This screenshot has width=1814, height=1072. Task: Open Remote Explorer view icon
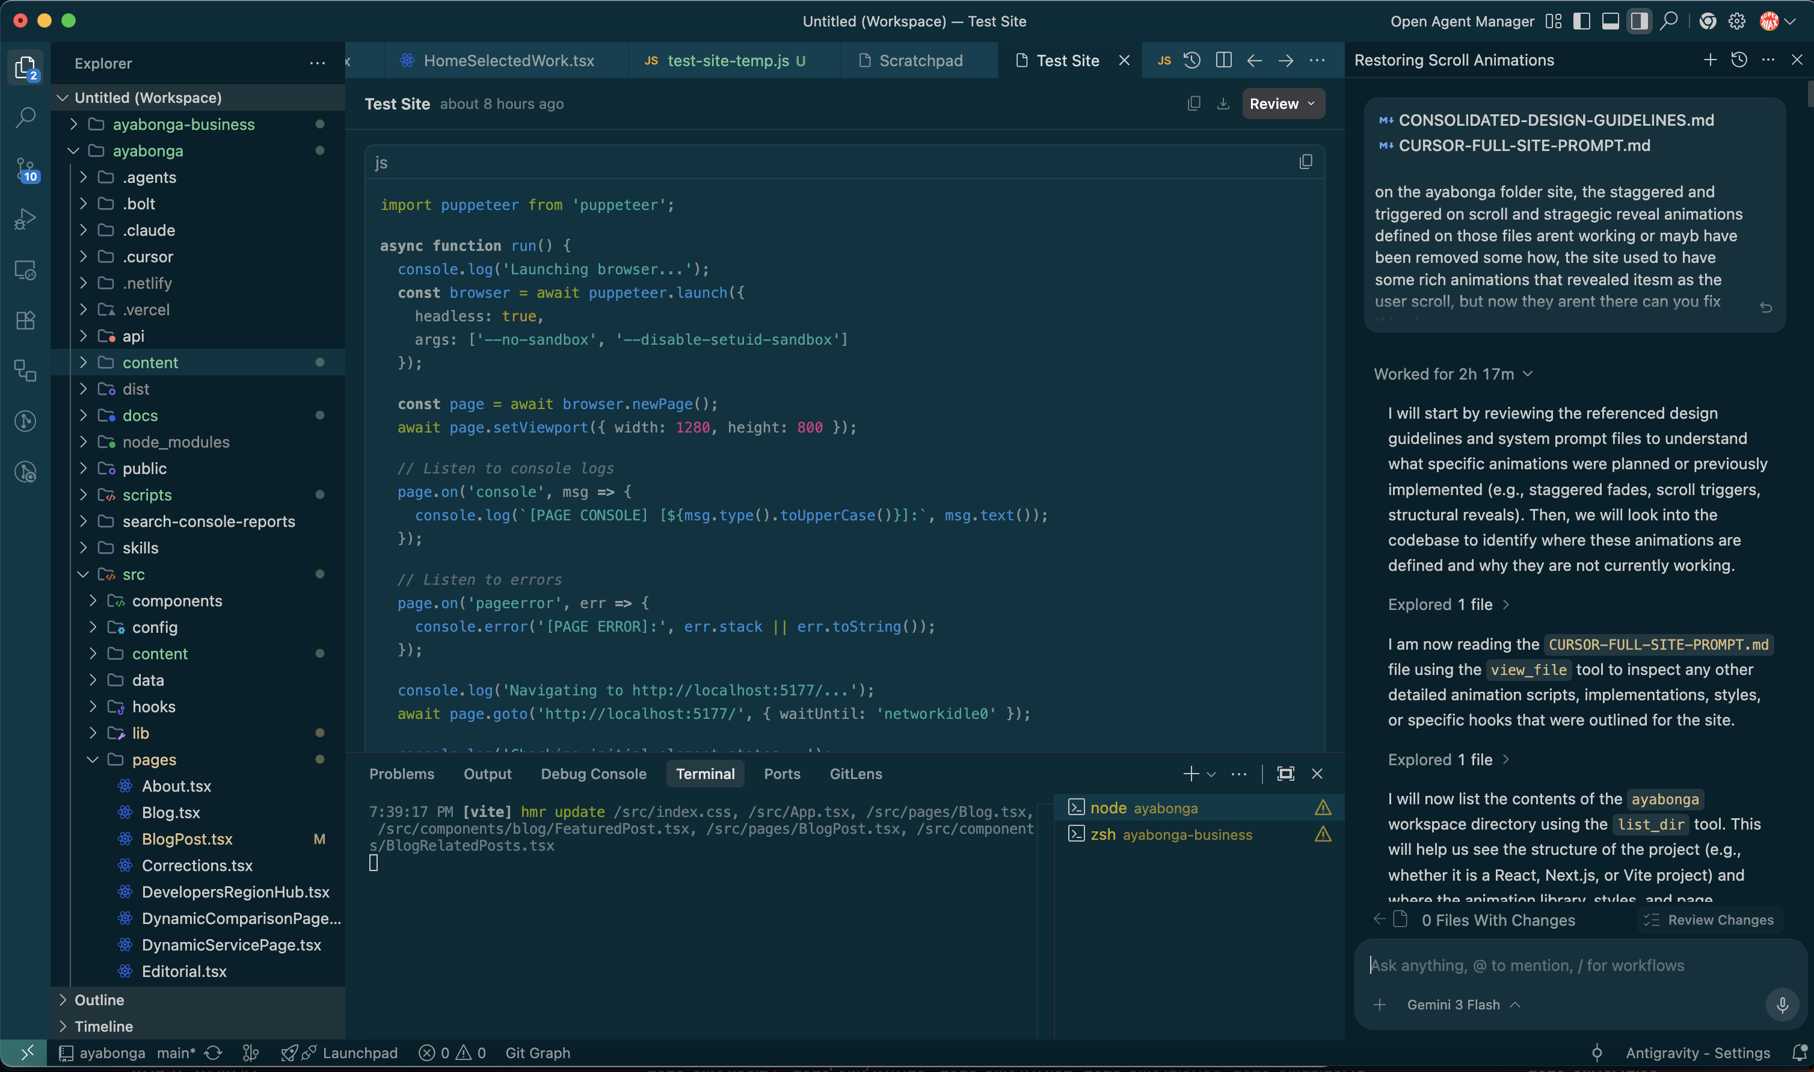[25, 270]
